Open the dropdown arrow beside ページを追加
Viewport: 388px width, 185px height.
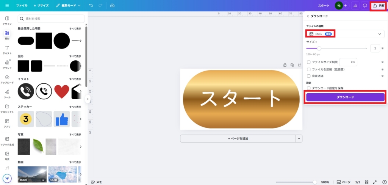pyautogui.click(x=299, y=139)
